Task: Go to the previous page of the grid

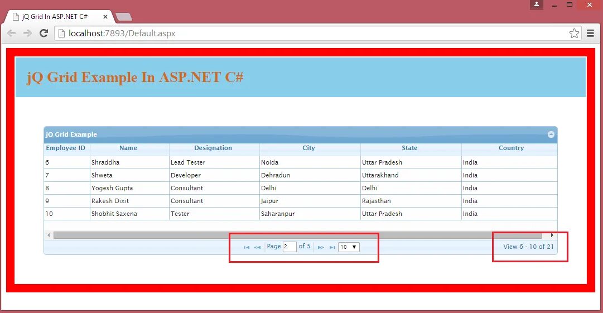Action: [257, 247]
